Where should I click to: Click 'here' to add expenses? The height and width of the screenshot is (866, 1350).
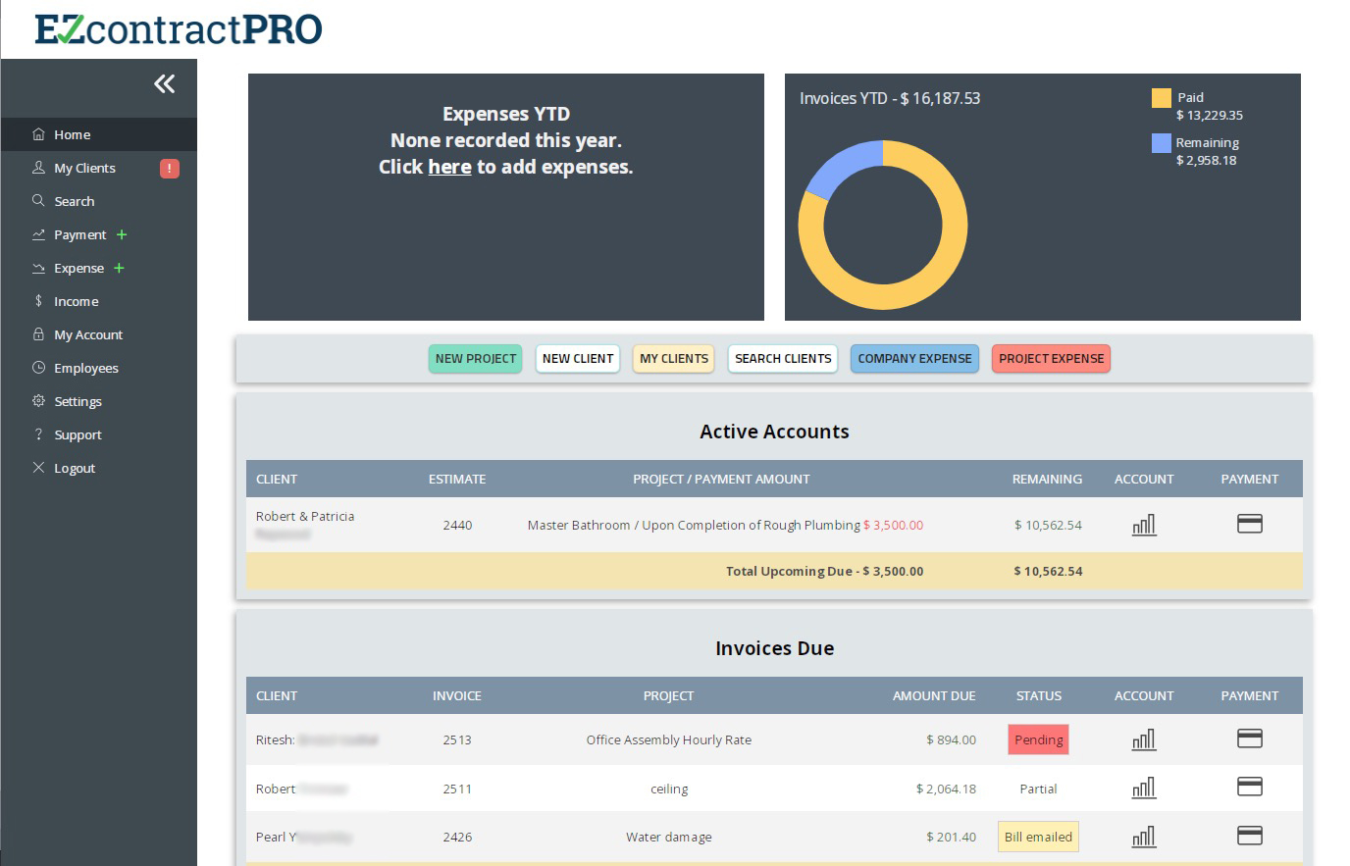[449, 167]
